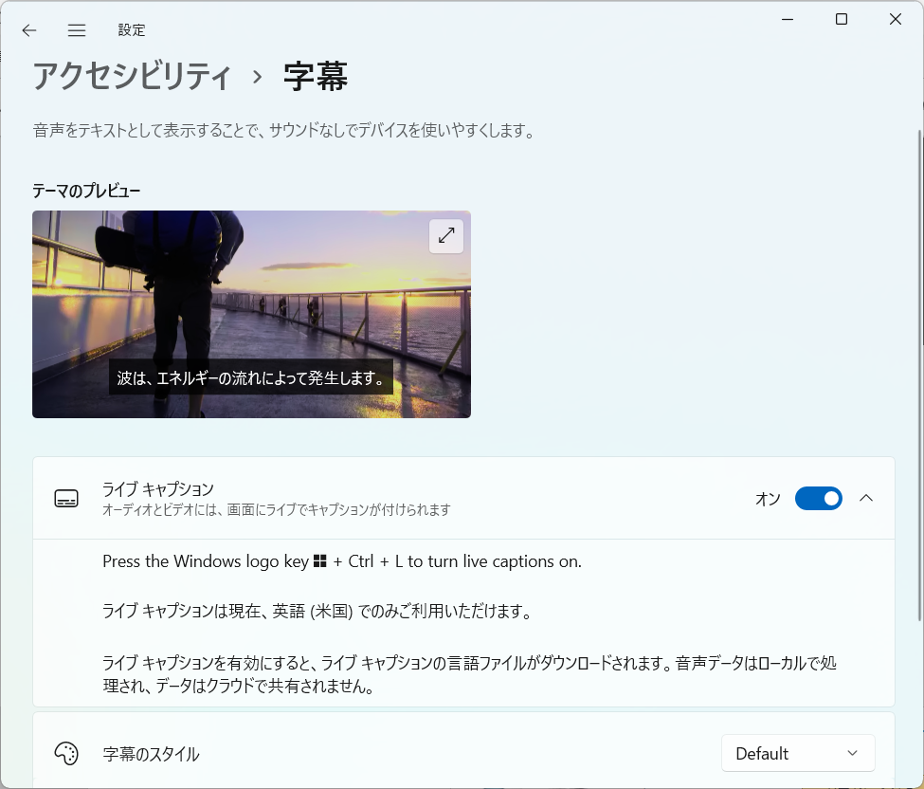Minimize the Settings window
The width and height of the screenshot is (924, 789).
point(787,18)
